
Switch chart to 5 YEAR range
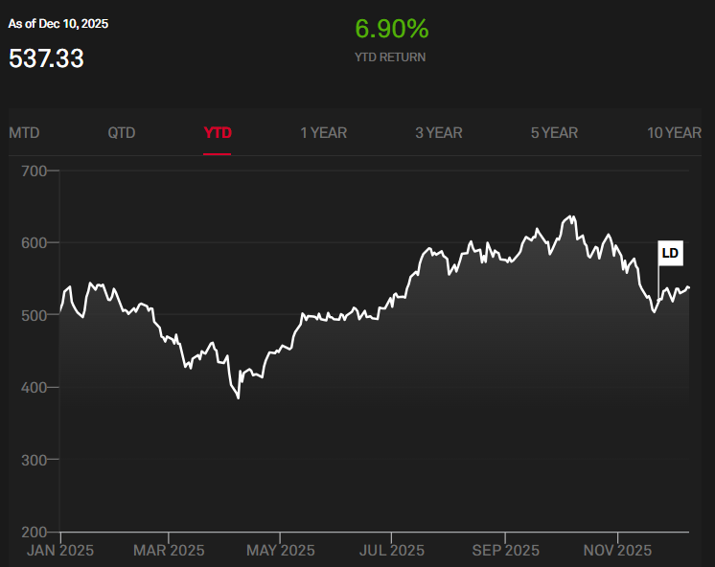pos(554,132)
